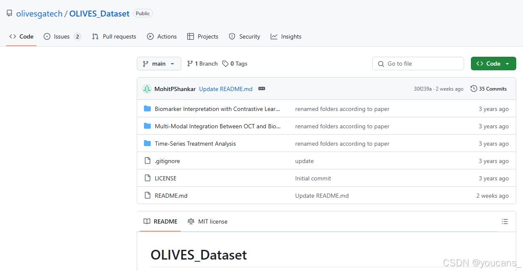This screenshot has height=271, width=523.
Task: Open MohitPShankar's profile link
Action: point(175,89)
